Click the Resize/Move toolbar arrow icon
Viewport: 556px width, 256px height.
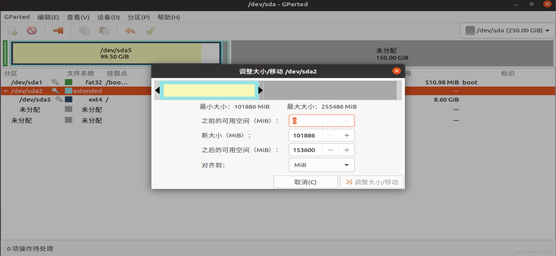pyautogui.click(x=58, y=31)
